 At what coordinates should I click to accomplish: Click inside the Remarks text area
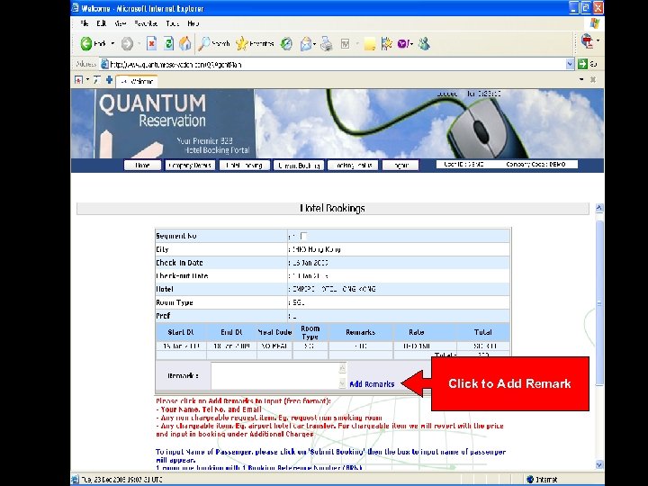click(x=275, y=375)
